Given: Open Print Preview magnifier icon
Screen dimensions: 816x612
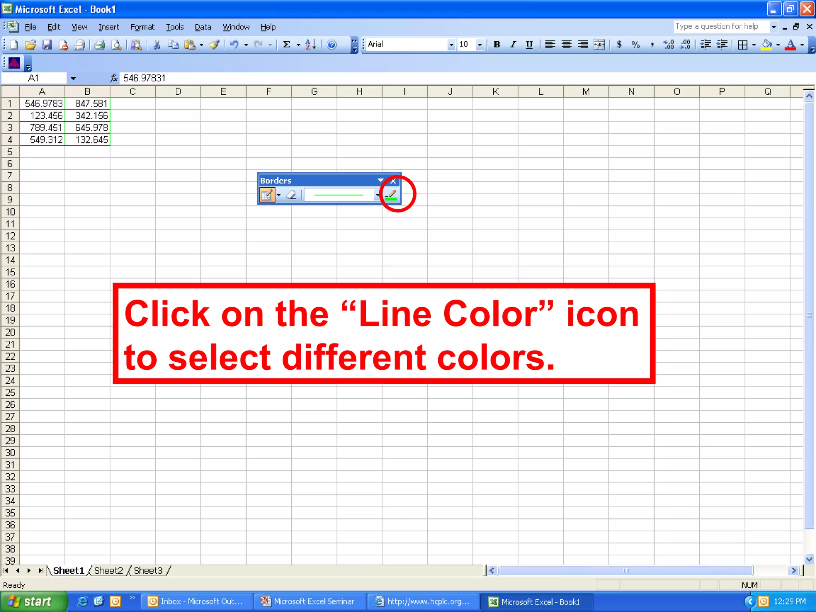Looking at the screenshot, I should coord(116,45).
